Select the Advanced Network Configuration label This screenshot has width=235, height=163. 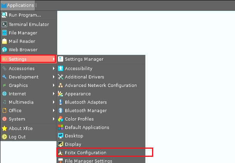101,85
